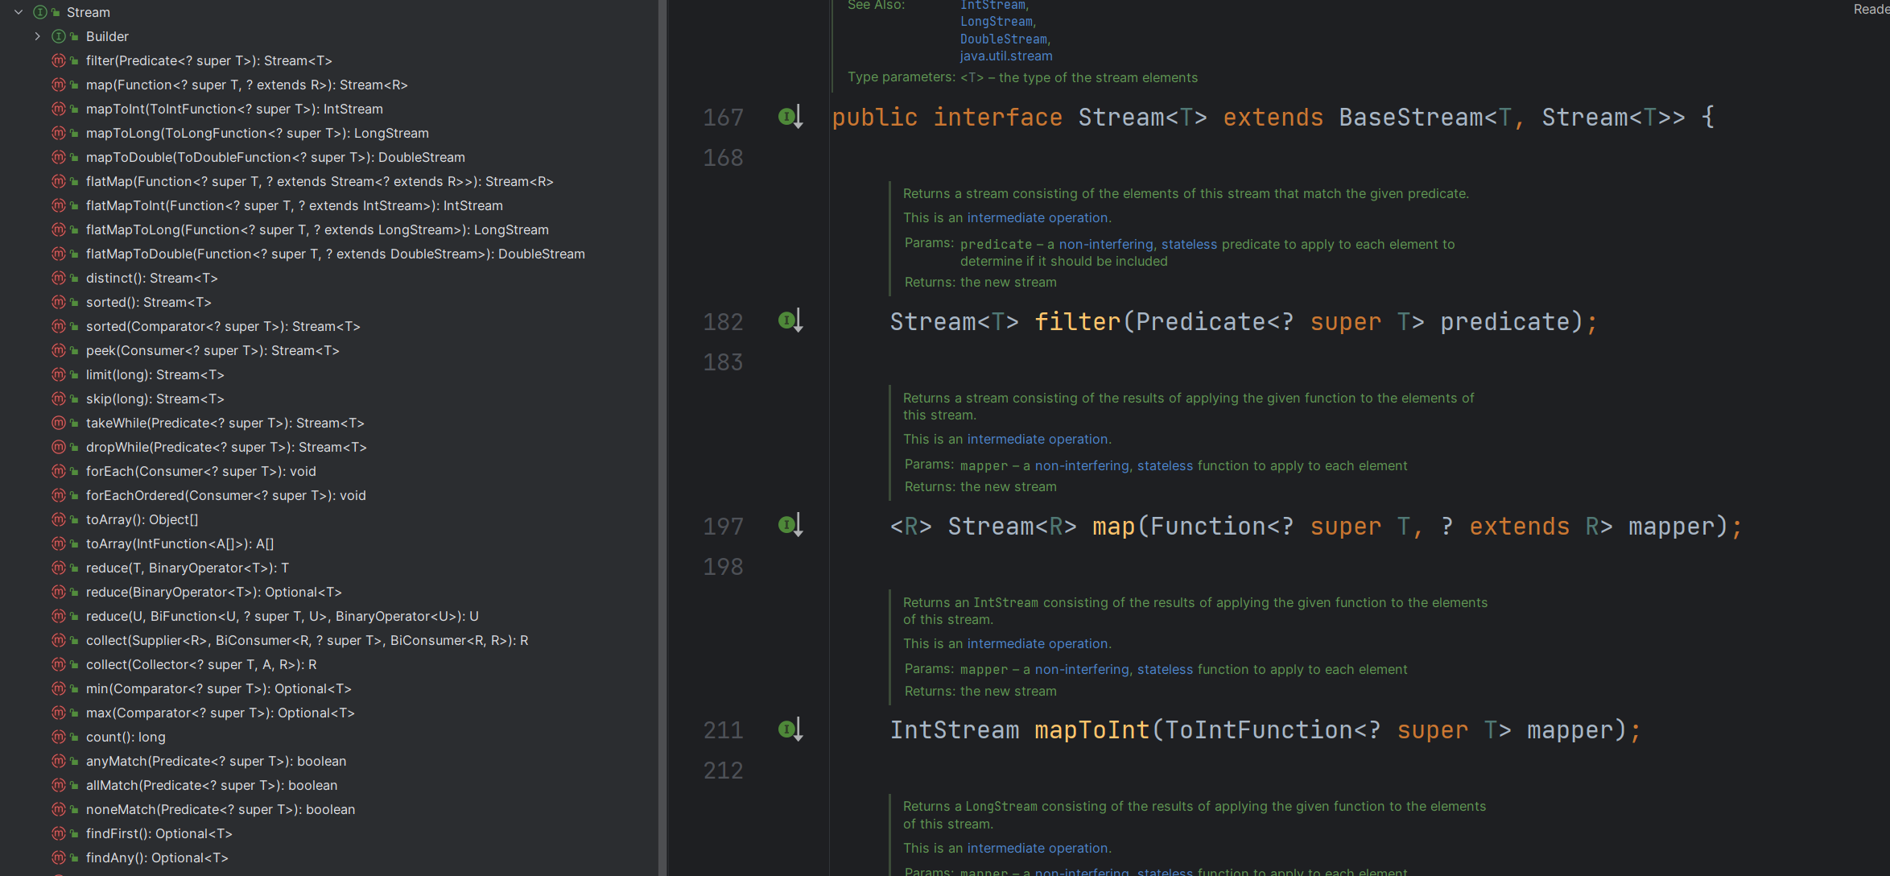Select noneMatch in the structure tree

pyautogui.click(x=221, y=809)
